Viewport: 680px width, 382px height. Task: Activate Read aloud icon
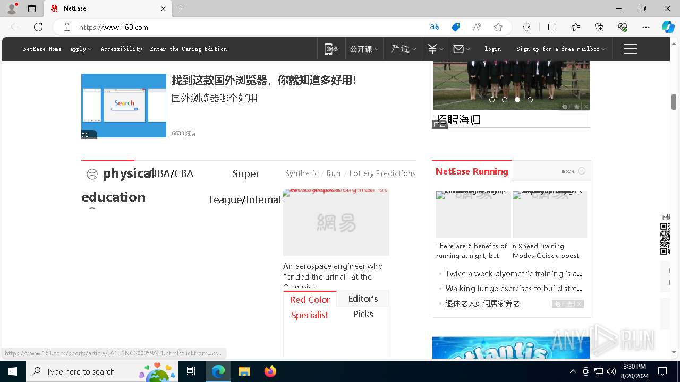(x=477, y=27)
